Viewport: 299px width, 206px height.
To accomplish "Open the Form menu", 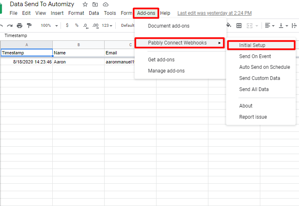I will point(126,13).
